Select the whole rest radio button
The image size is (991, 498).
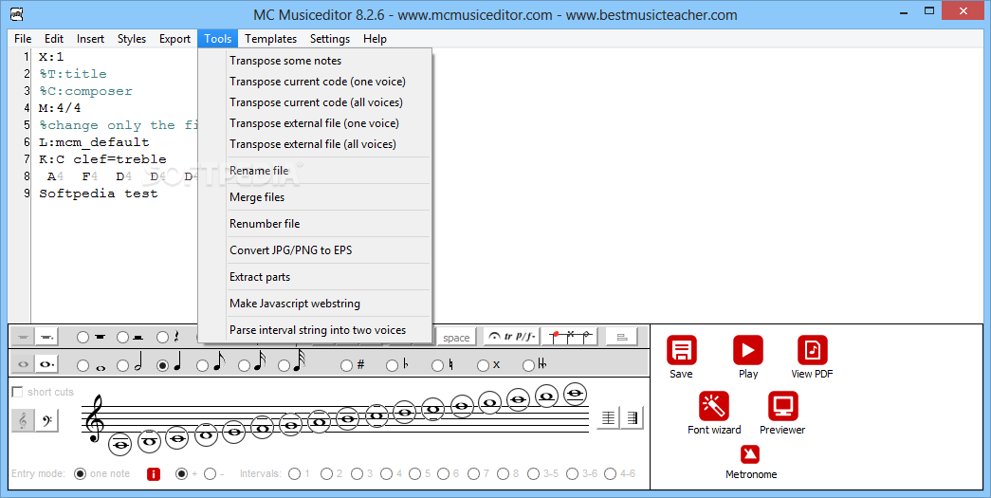pos(83,338)
